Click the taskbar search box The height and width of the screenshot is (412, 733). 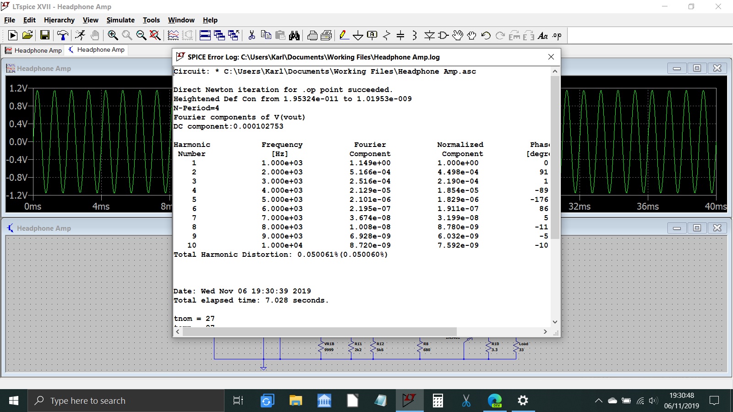(x=126, y=401)
